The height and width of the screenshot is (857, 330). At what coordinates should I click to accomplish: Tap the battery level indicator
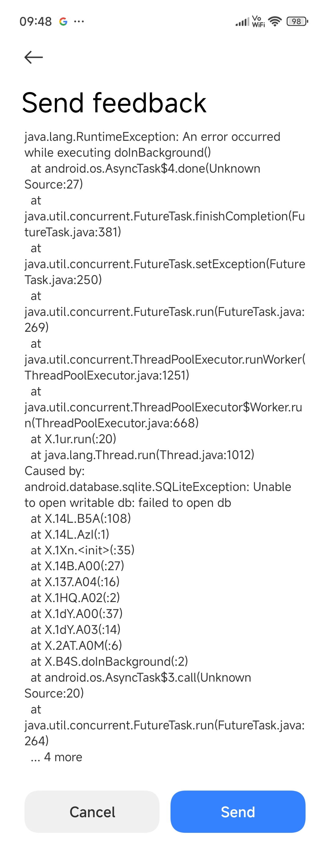297,22
